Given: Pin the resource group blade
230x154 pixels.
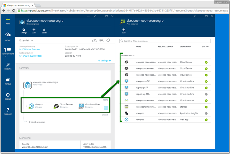Looking at the screenshot, I should pyautogui.click(x=95, y=16).
